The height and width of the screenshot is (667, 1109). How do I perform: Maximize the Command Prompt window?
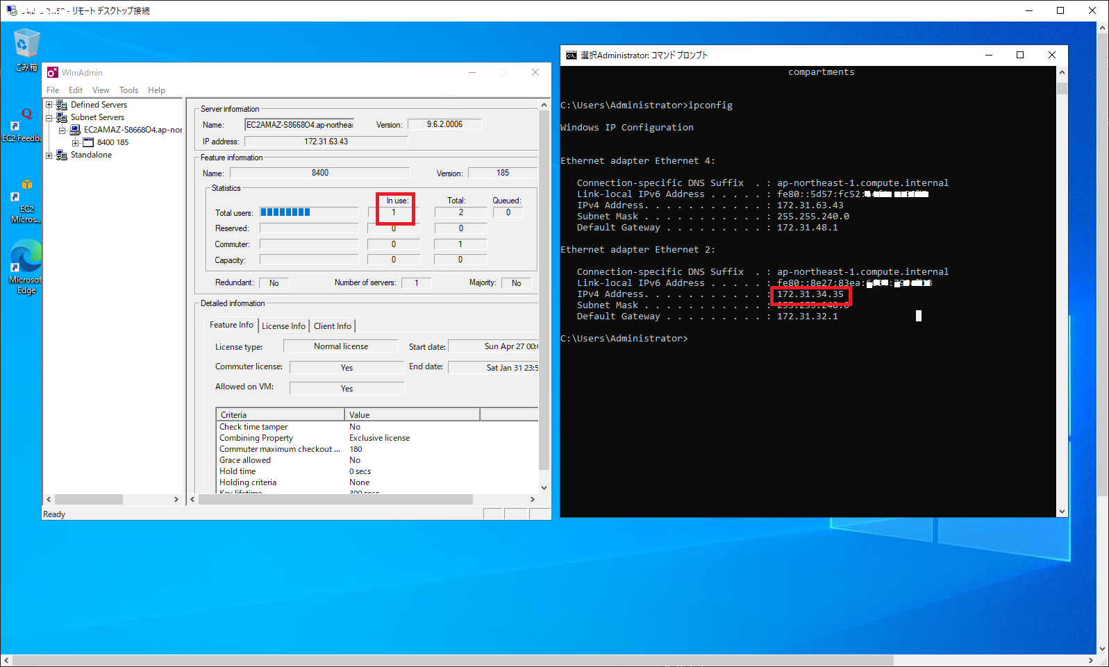(1020, 55)
